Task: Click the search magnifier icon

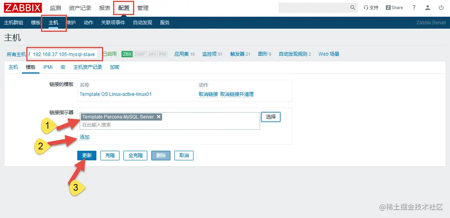Action: (353, 8)
